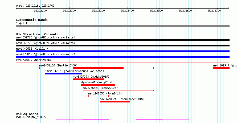
Task: Click the red bar under nsv4182944
Action: coord(222,68)
